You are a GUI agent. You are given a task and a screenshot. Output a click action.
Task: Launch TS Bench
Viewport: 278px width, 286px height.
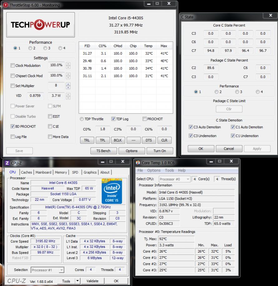tap(103, 151)
